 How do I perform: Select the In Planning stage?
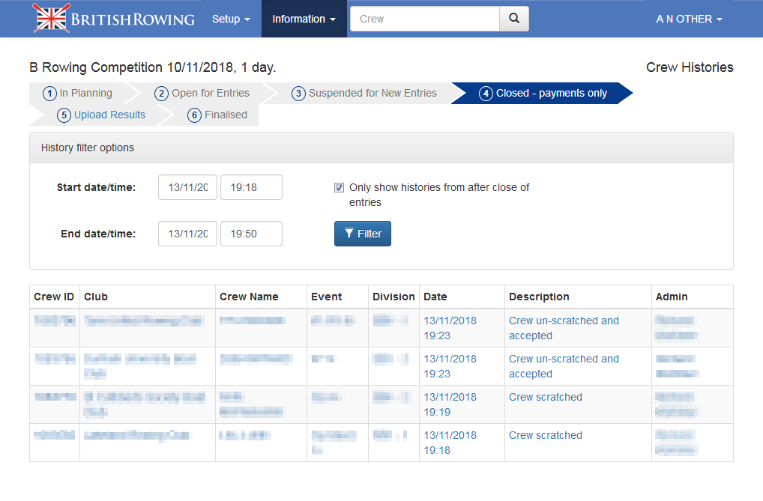[78, 94]
